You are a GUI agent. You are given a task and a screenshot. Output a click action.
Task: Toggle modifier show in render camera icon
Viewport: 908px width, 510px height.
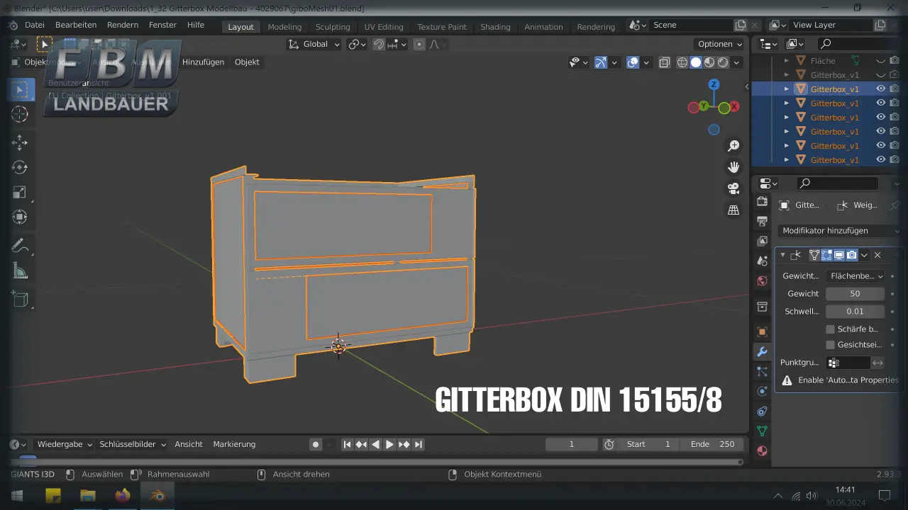pos(851,255)
